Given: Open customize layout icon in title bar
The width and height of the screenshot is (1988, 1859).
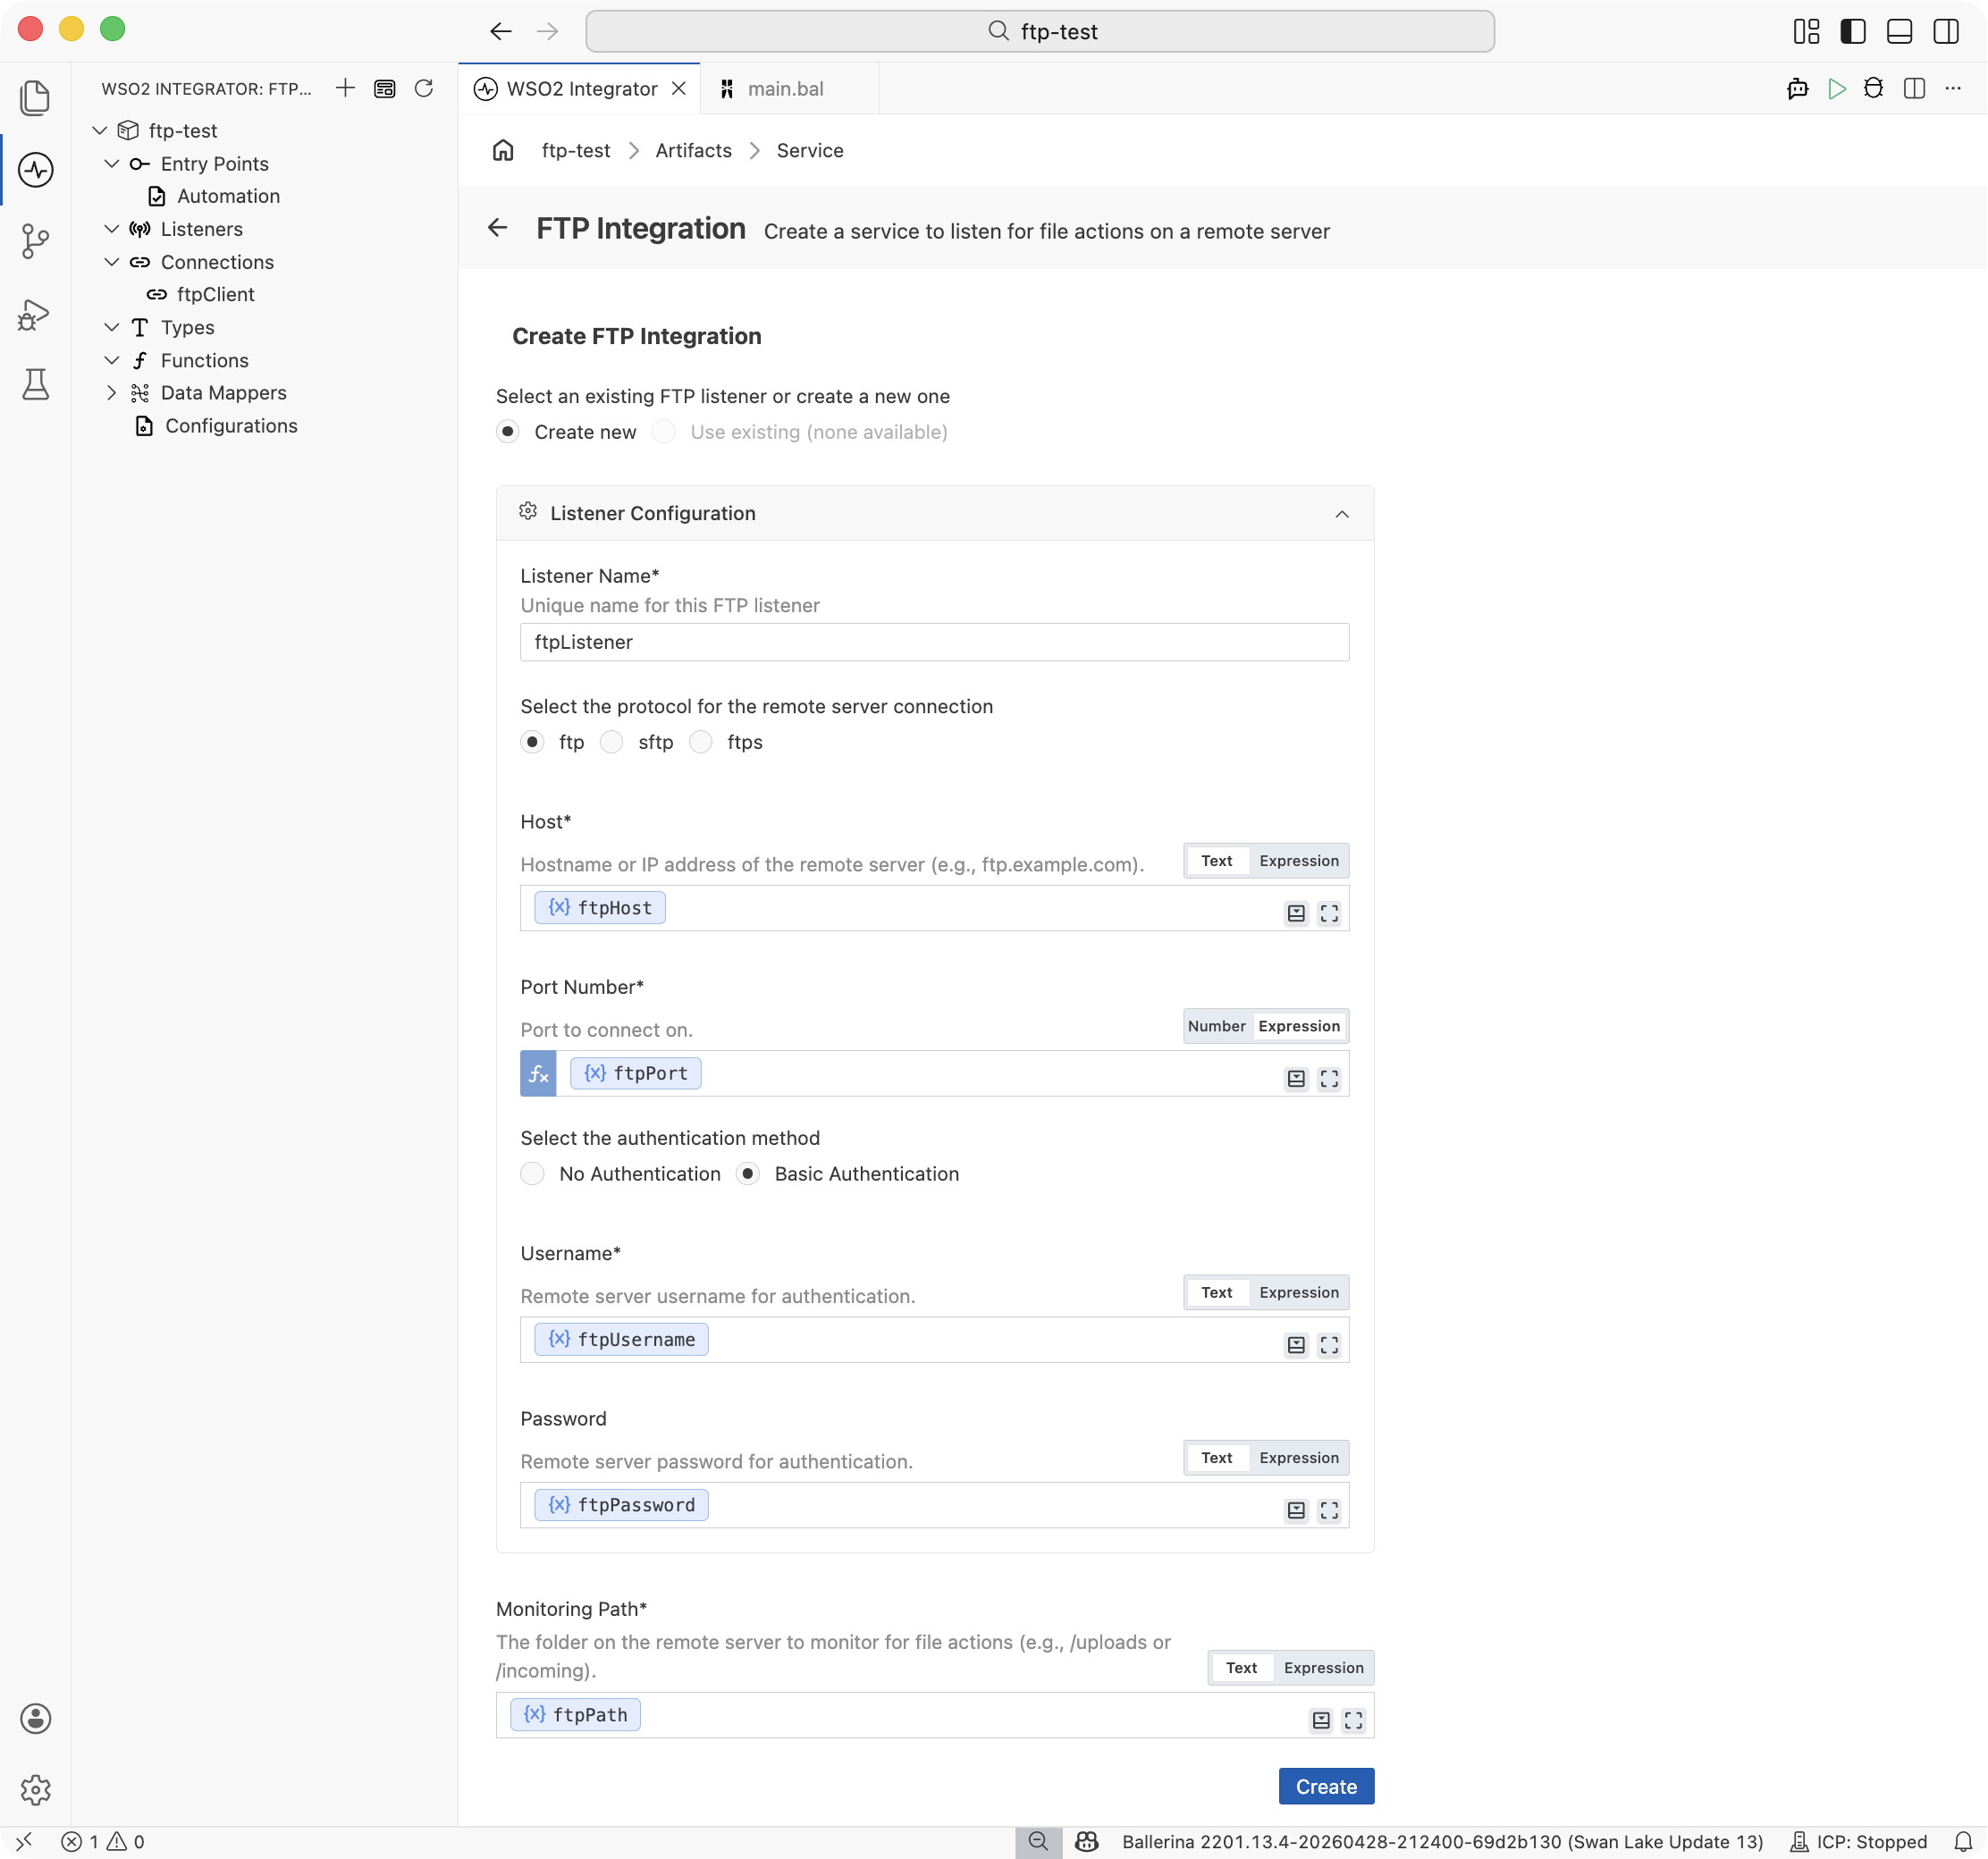Looking at the screenshot, I should [x=1806, y=31].
